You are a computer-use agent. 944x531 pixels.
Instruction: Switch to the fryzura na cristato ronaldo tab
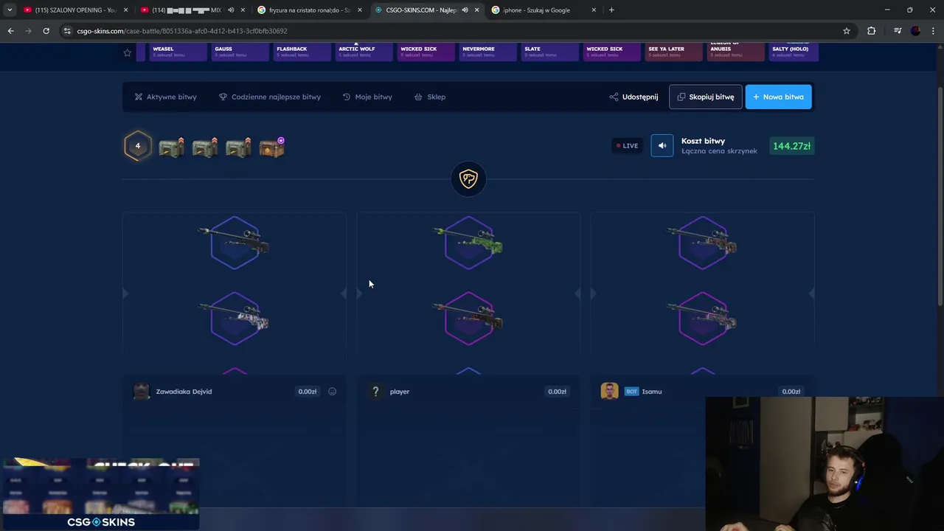pos(308,10)
